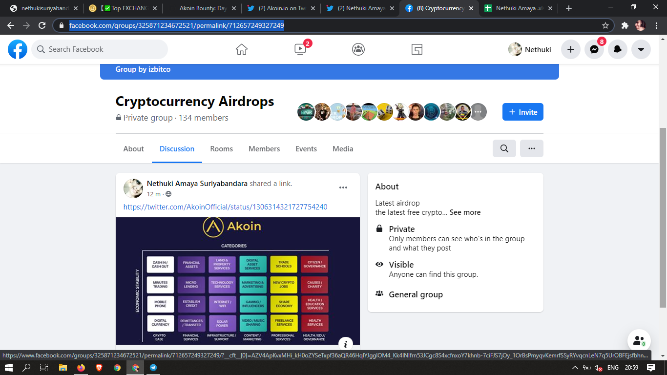The width and height of the screenshot is (667, 375).
Task: Go back with the browser Back arrow
Action: (11, 25)
